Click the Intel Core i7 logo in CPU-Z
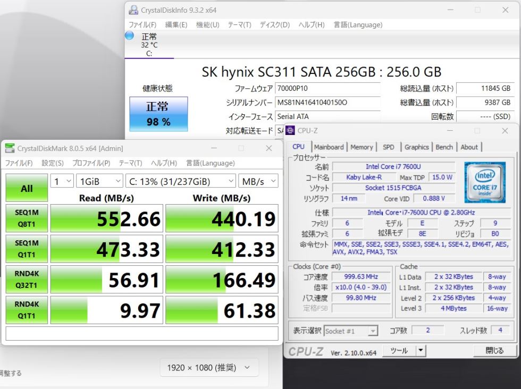Screen dimensions: 521x389 point(484,182)
